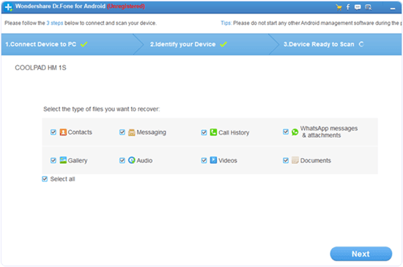
Task: Click the loading spinner on Device Ready step
Action: click(361, 44)
